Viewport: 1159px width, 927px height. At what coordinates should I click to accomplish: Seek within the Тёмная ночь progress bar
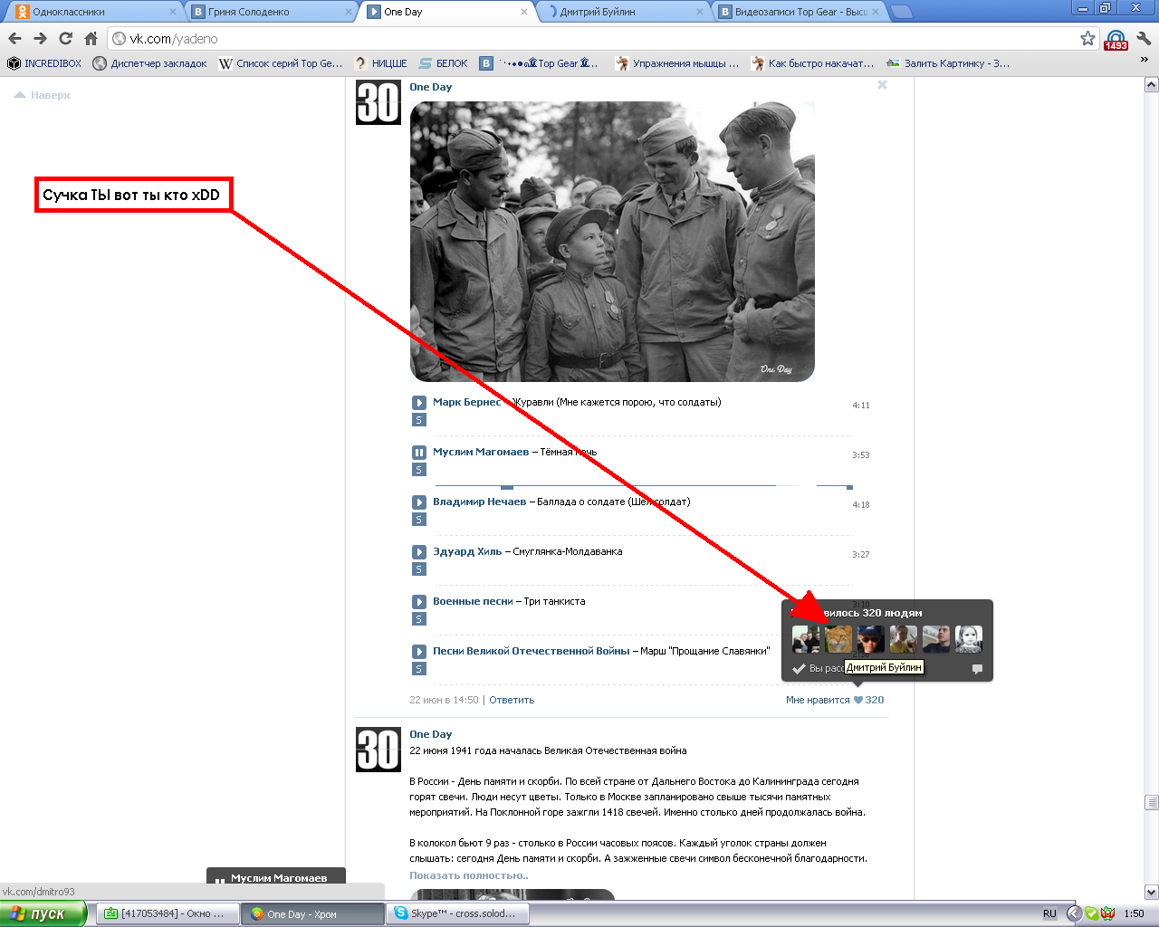(x=617, y=486)
